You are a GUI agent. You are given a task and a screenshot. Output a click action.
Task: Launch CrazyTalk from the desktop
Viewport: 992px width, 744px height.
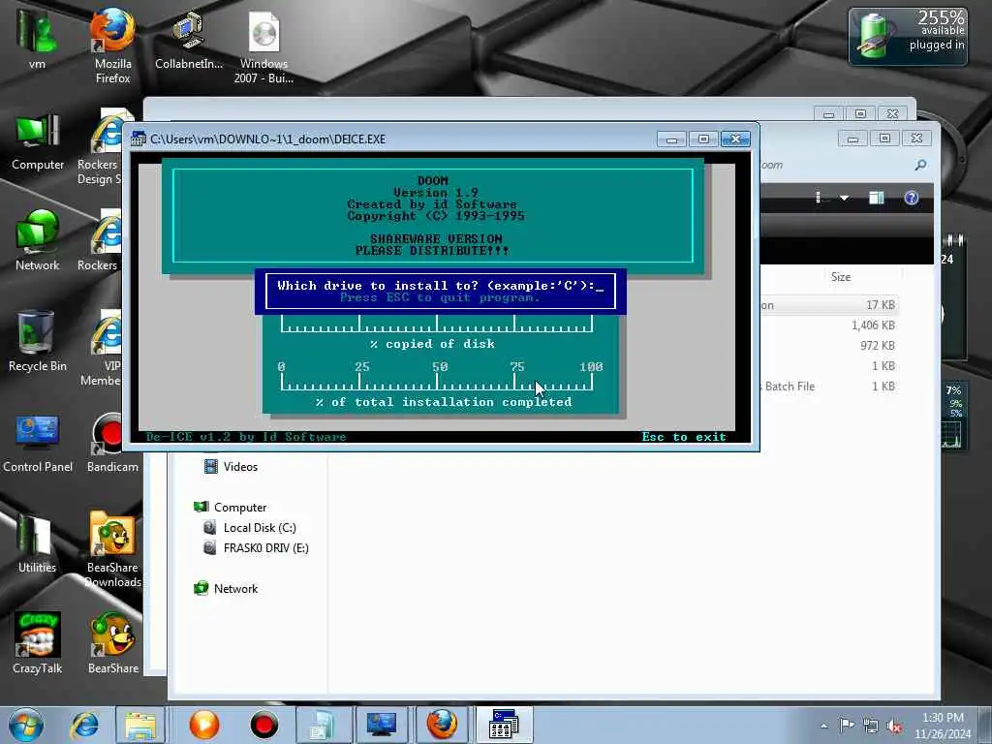tap(38, 643)
